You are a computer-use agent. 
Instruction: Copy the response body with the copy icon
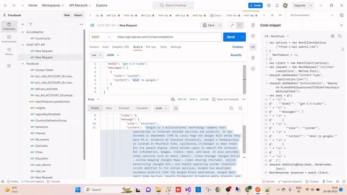pyautogui.click(x=232, y=108)
